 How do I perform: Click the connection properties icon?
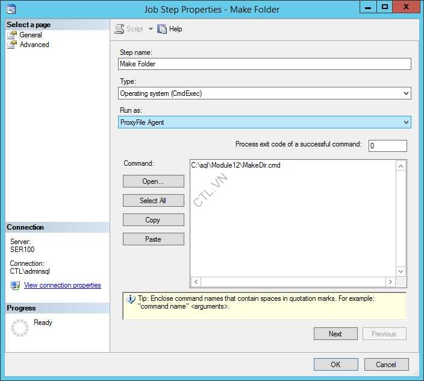click(x=15, y=285)
